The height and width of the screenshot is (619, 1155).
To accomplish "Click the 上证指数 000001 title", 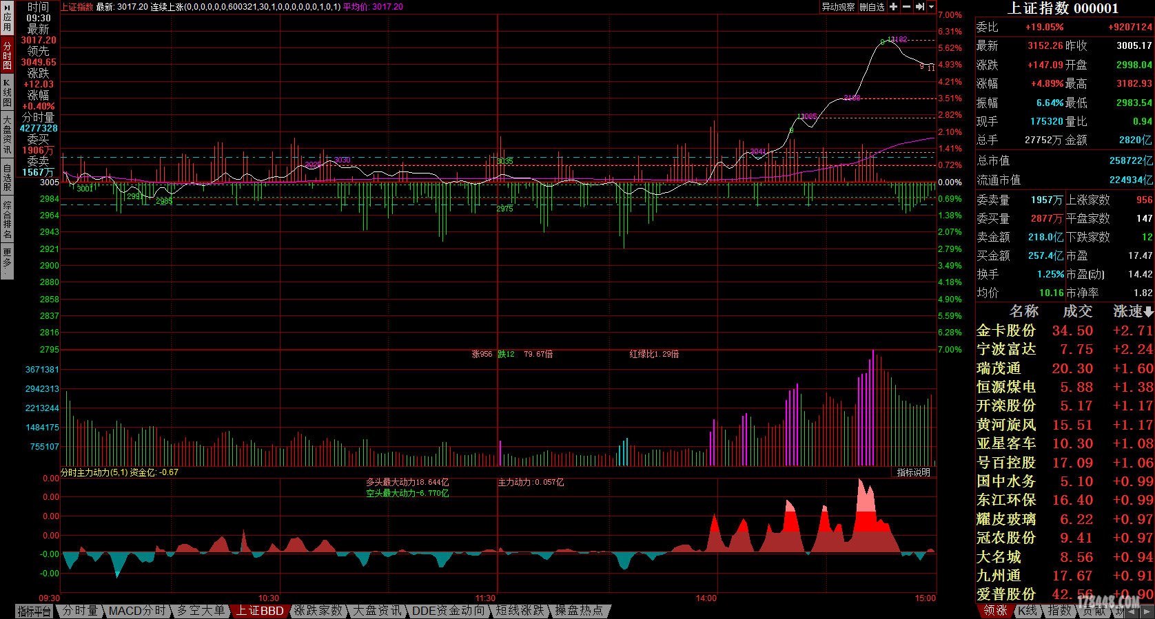I will 1063,8.
